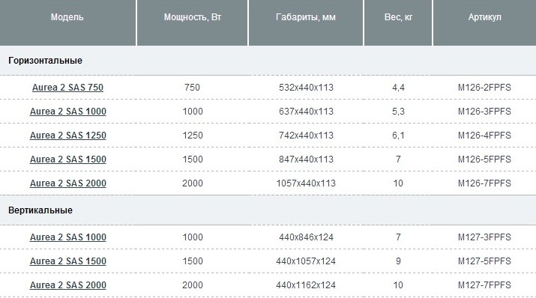Select the Вертикальные section heading
The image size is (536, 298).
click(x=40, y=210)
